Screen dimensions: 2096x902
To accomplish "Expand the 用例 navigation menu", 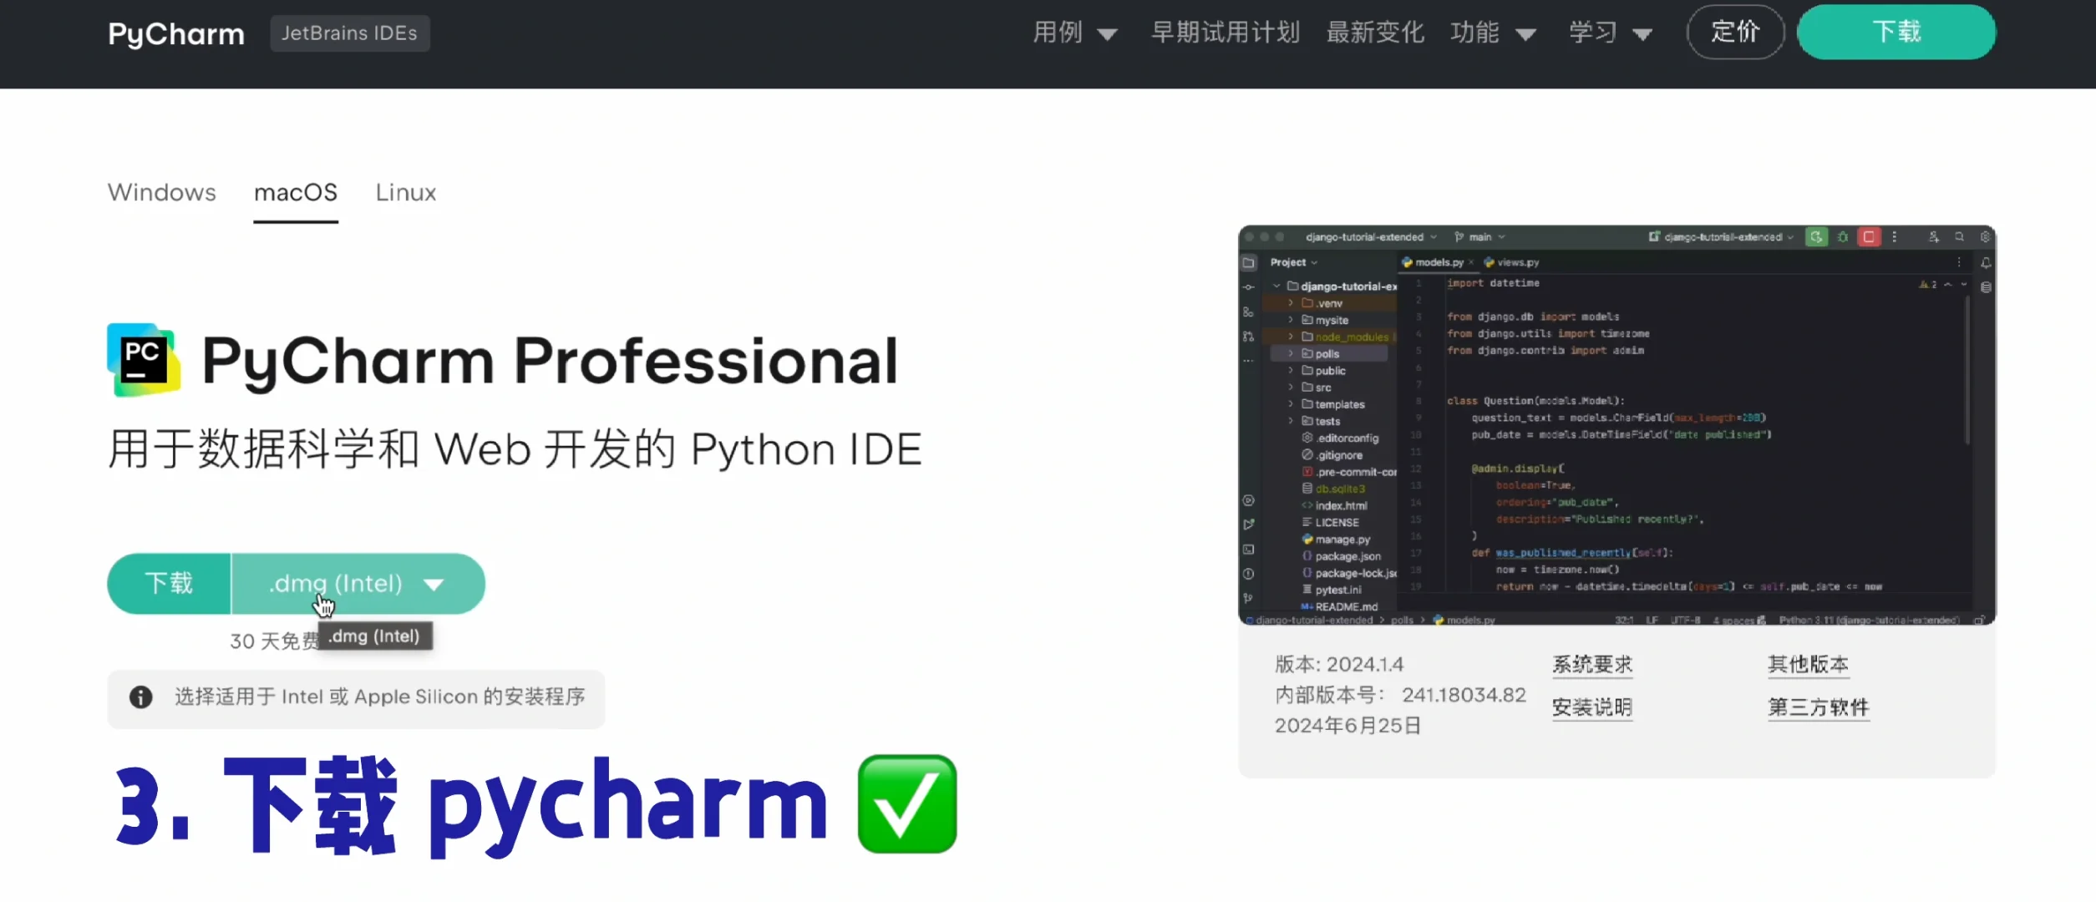I will pyautogui.click(x=1075, y=33).
